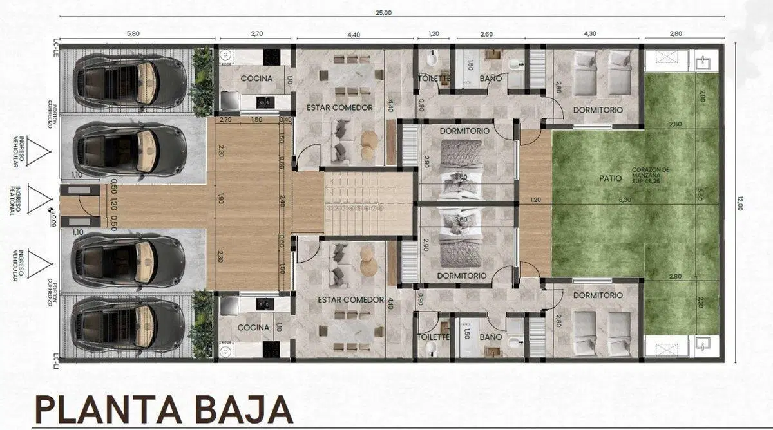The height and width of the screenshot is (430, 773).
Task: Select the sofa in the upper ESTAR COMEDOR
Action: 339,140
